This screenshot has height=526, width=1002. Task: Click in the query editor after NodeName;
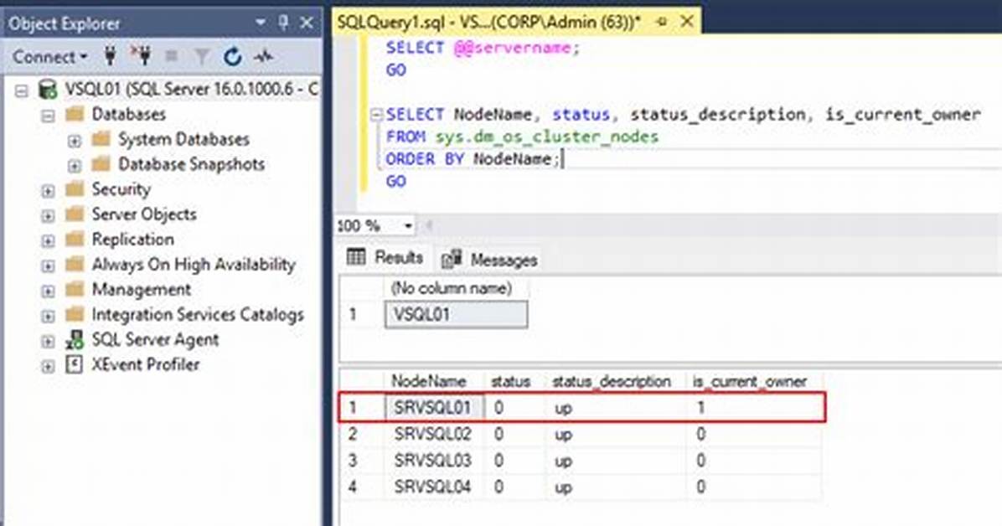tap(563, 159)
